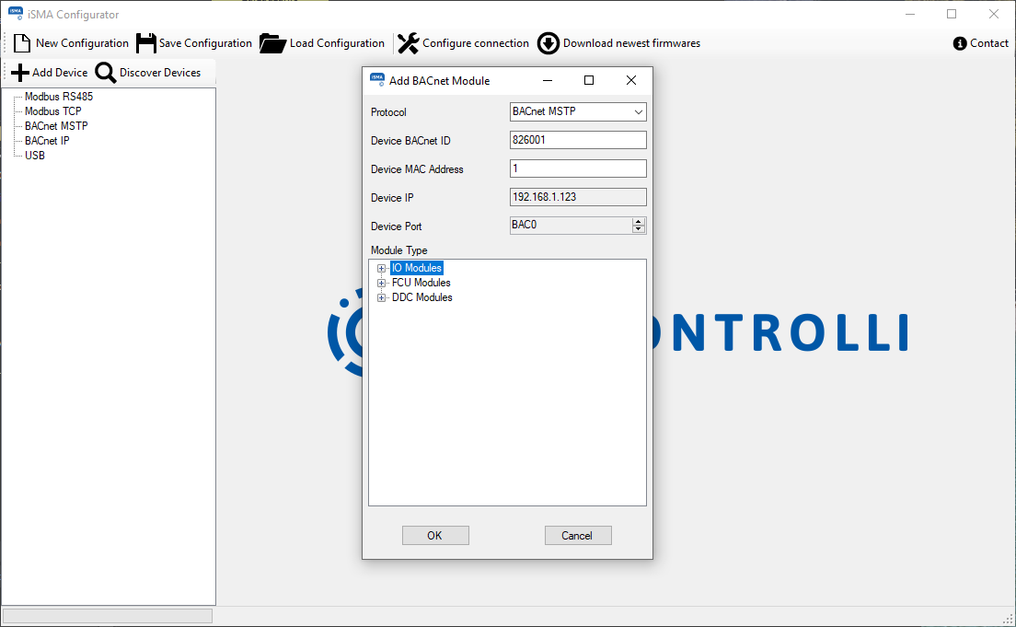This screenshot has width=1016, height=627.
Task: Expand the IO Modules tree node
Action: [382, 269]
